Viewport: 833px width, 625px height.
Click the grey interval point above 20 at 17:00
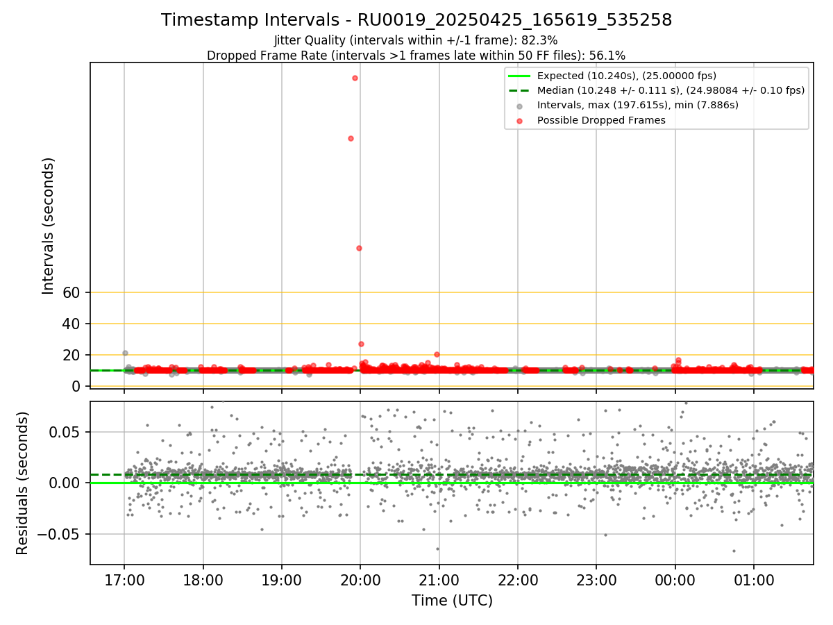click(x=125, y=353)
